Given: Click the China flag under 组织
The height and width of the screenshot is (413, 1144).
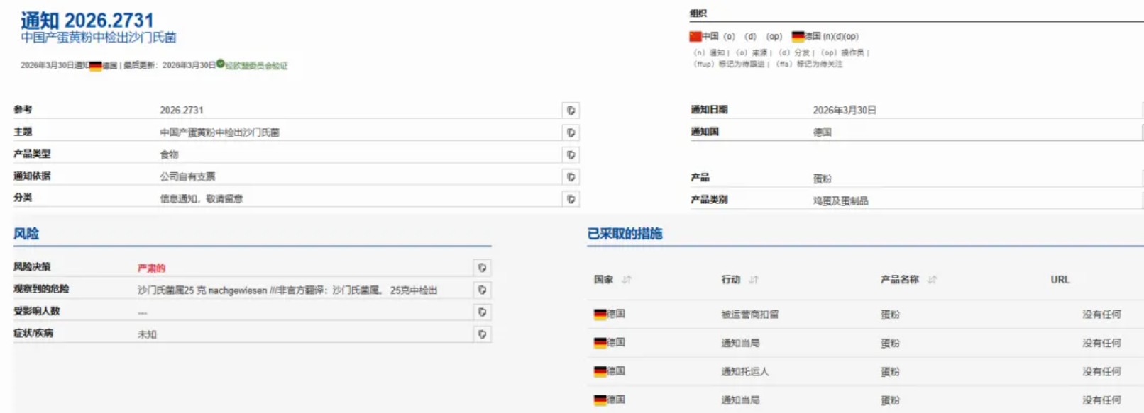Looking at the screenshot, I should (x=695, y=36).
